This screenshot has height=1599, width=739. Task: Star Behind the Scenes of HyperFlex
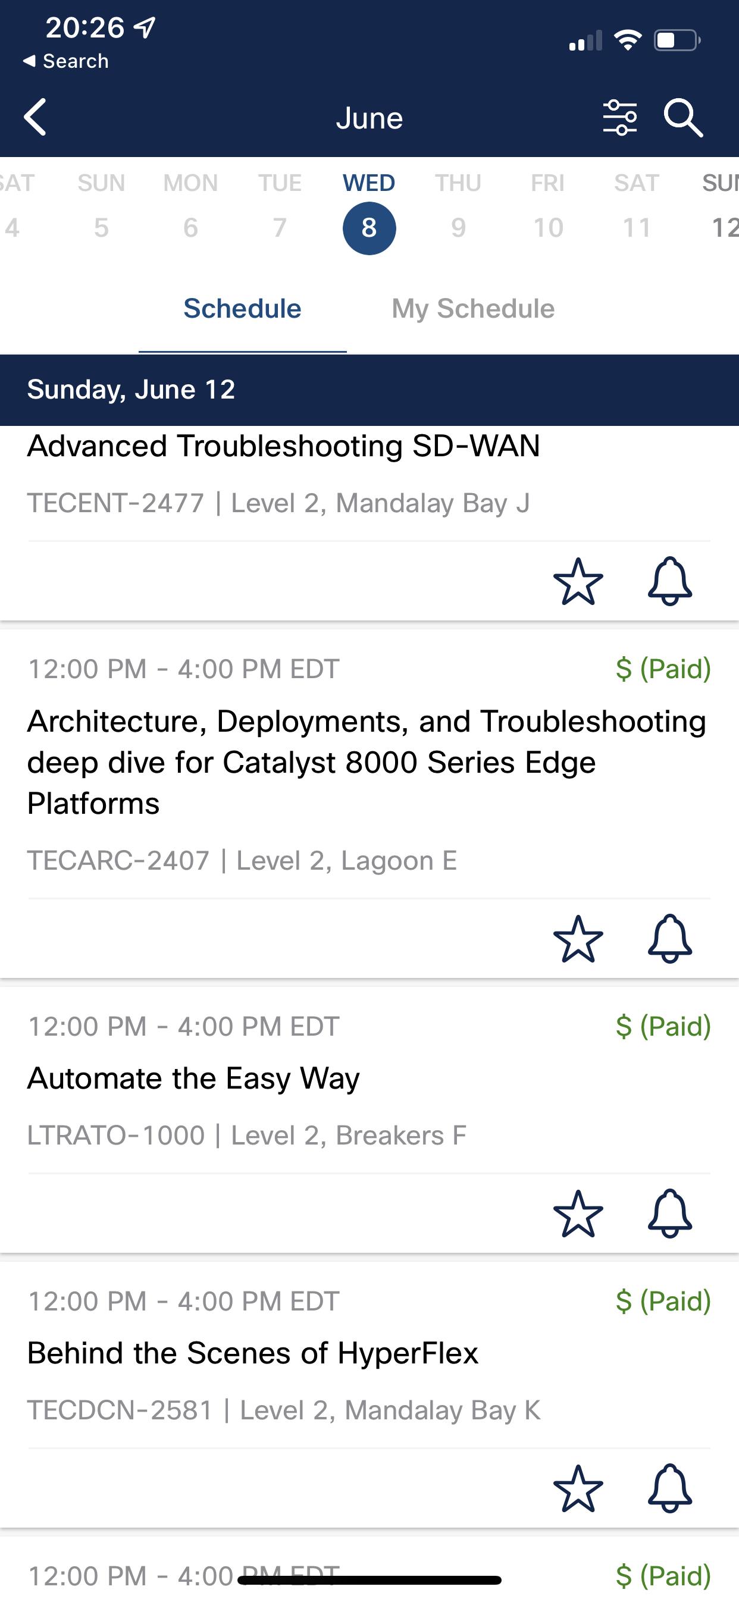point(578,1489)
